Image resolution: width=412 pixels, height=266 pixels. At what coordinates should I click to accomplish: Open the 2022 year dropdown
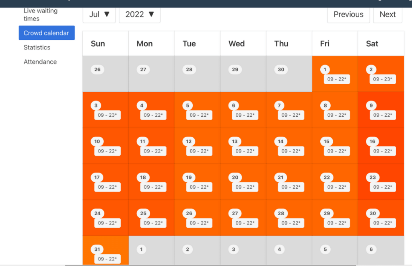140,14
